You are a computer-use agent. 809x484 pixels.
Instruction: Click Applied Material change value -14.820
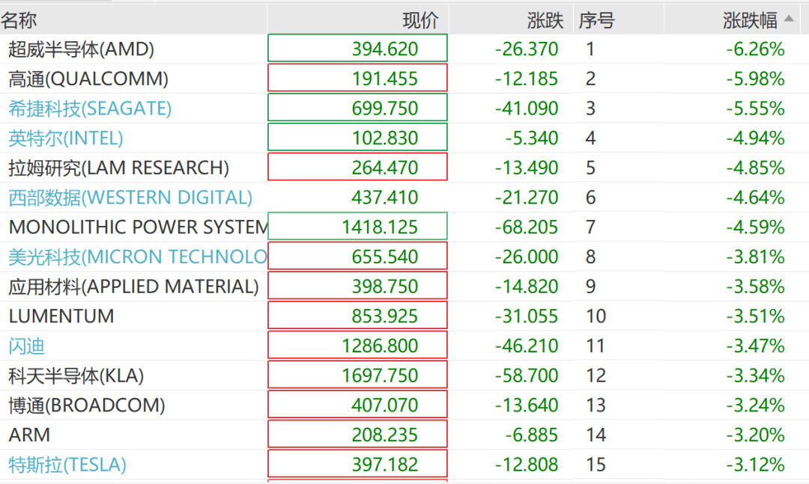[x=527, y=286]
